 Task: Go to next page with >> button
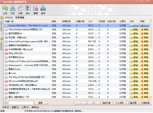click(x=93, y=103)
